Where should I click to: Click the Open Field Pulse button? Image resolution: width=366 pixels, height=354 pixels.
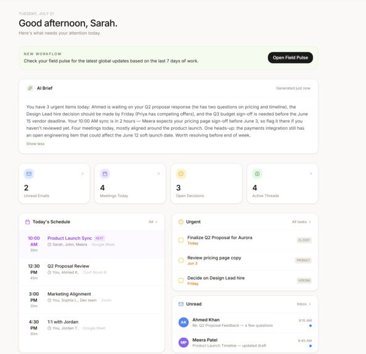pos(290,57)
